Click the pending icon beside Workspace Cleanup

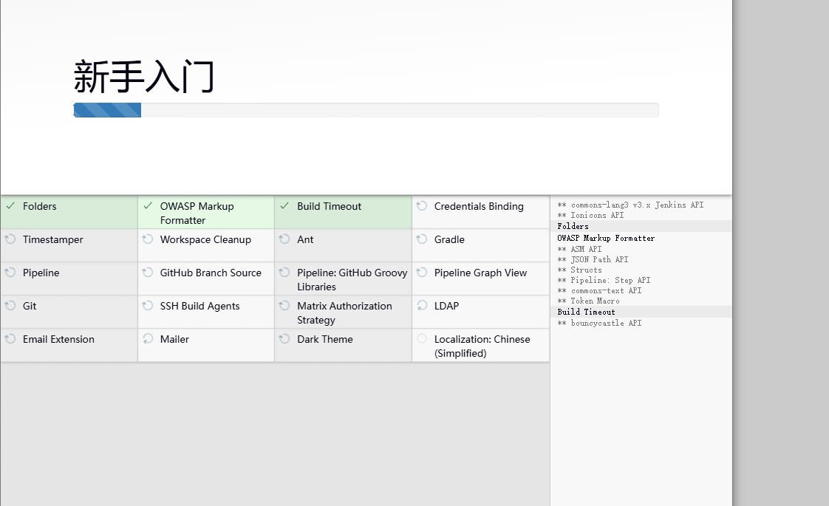(x=148, y=239)
